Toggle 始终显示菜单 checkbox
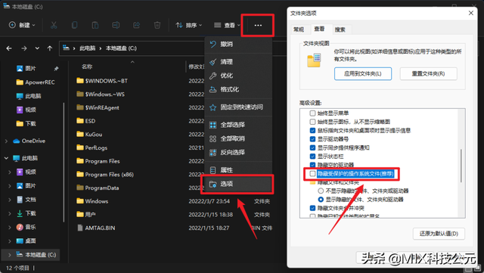This screenshot has width=484, height=273. (x=312, y=113)
